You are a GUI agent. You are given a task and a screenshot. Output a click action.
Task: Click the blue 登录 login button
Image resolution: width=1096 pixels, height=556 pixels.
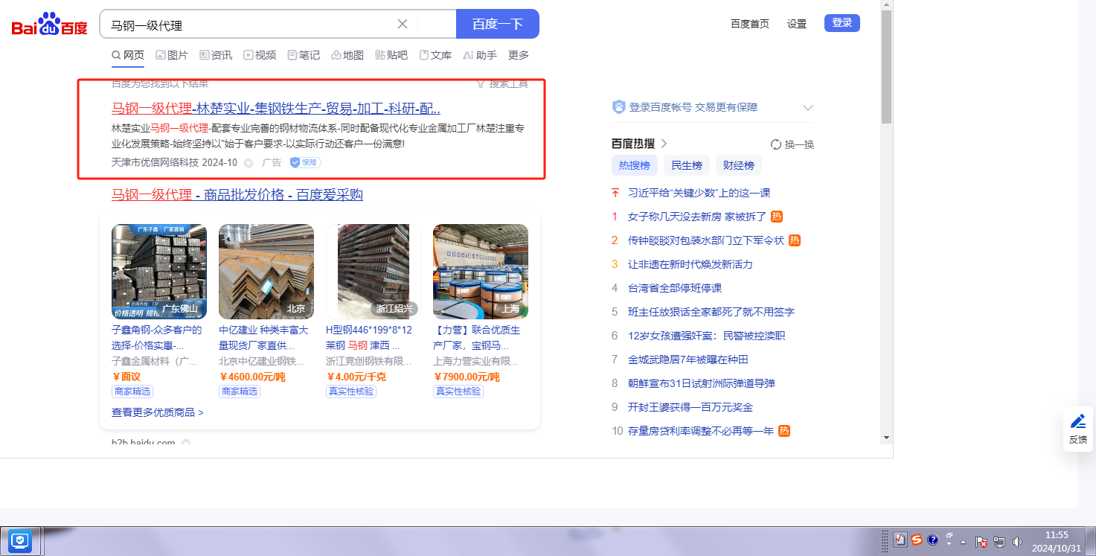[x=842, y=23]
